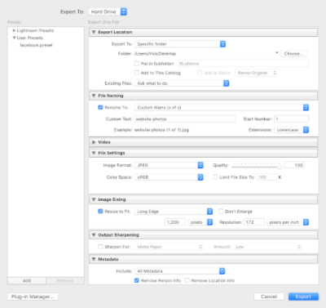Uncheck the Resize to Fit checkbox
This screenshot has height=308, width=326.
(x=100, y=212)
